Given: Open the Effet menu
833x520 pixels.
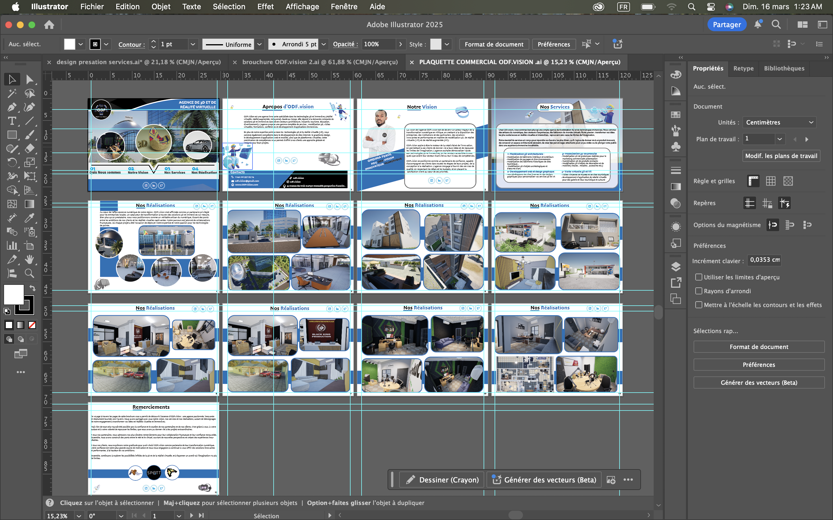Looking at the screenshot, I should click(266, 7).
